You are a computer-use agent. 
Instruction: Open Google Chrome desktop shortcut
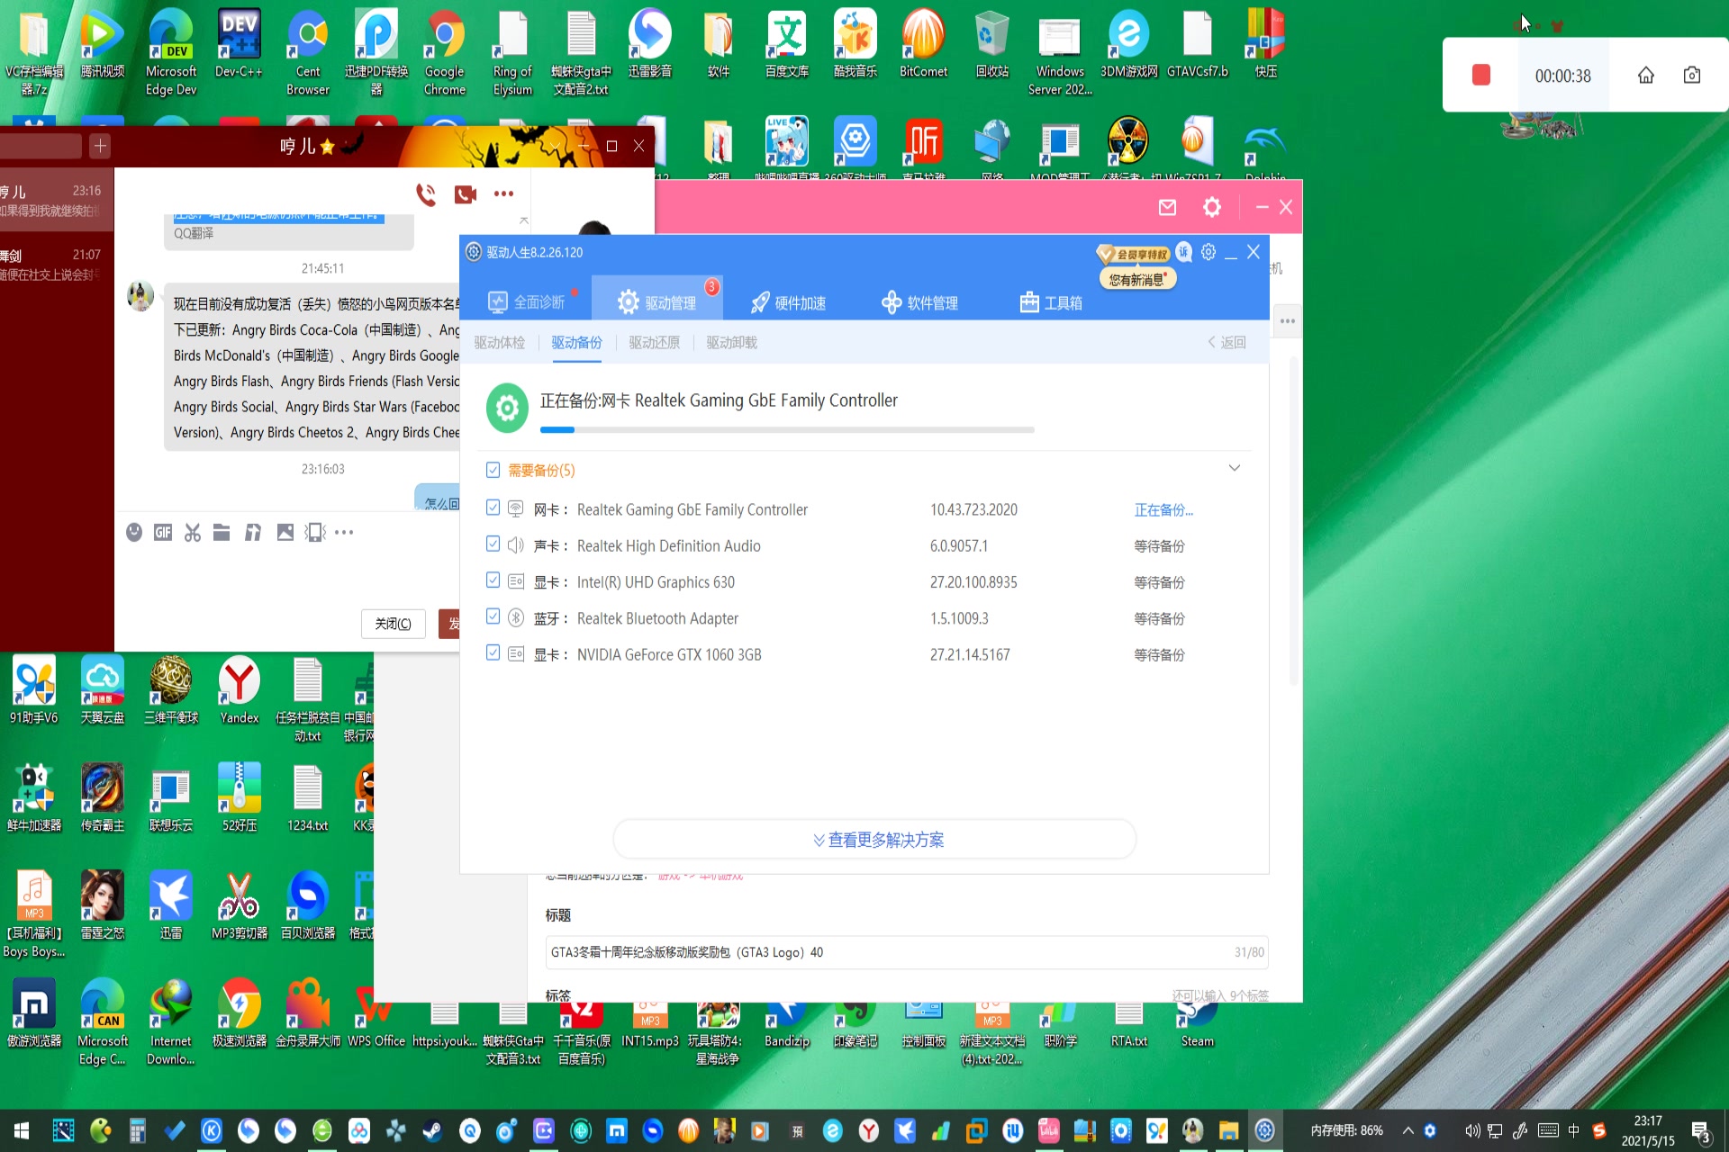445,52
